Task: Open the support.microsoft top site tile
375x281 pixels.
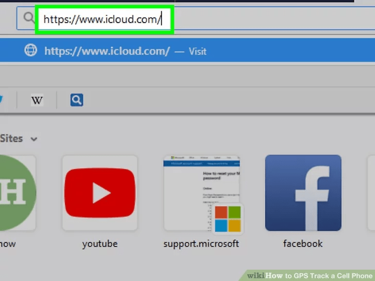Action: click(x=201, y=193)
